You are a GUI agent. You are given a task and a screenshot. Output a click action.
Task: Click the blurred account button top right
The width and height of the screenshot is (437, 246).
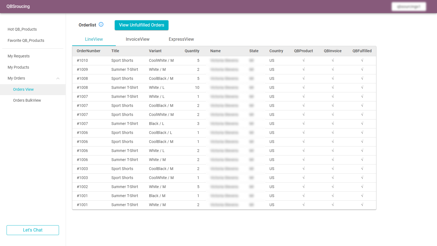[x=409, y=7]
